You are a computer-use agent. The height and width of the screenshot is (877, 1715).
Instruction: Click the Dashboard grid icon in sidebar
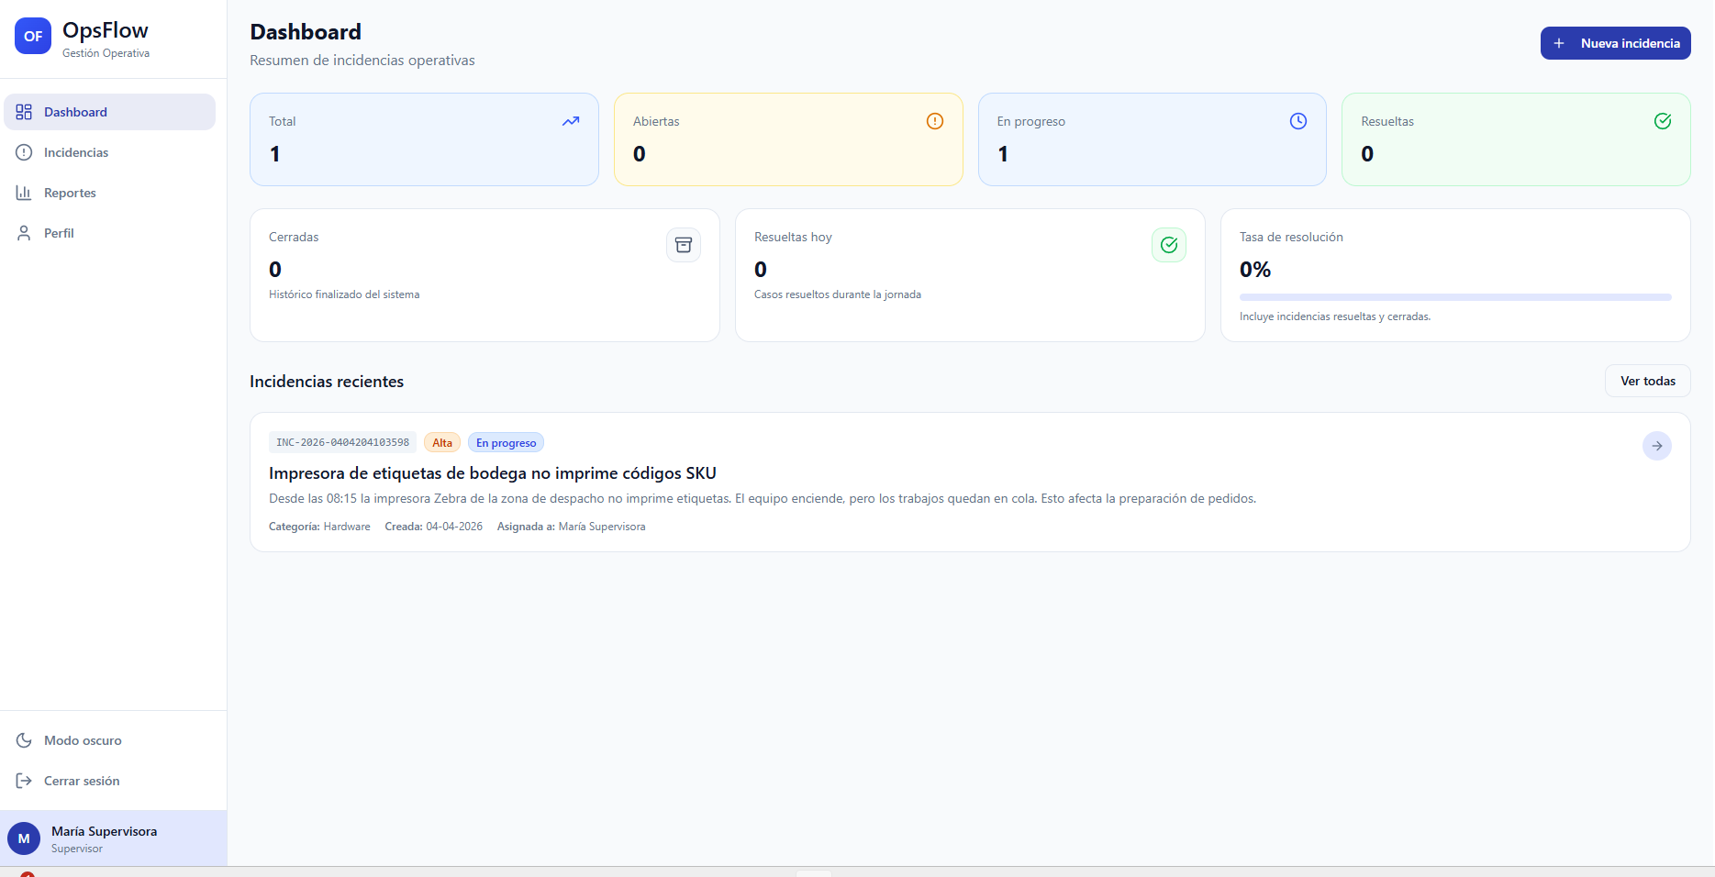[24, 112]
